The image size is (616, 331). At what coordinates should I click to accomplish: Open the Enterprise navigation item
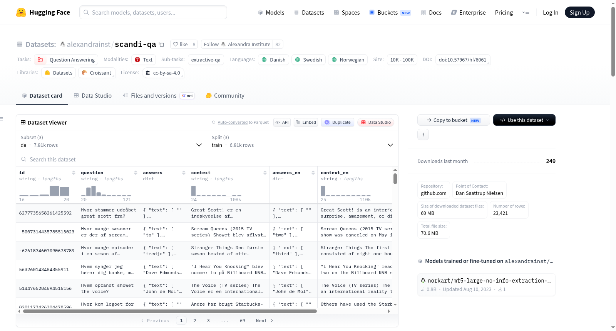468,12
